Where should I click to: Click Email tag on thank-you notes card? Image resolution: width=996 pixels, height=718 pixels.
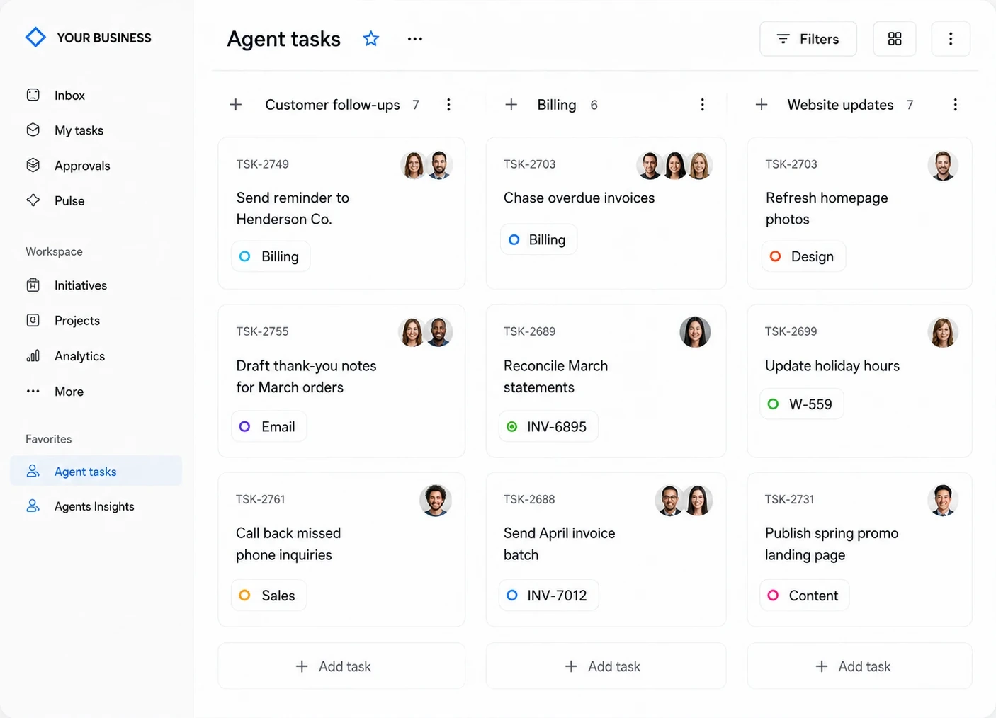click(269, 426)
